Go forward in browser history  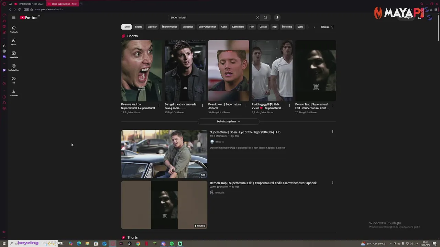(14, 10)
